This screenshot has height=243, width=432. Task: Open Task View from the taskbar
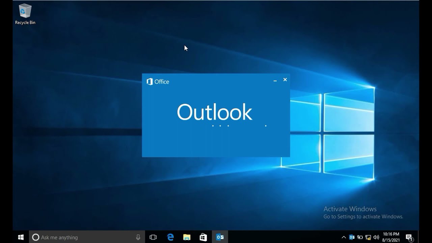(153, 237)
